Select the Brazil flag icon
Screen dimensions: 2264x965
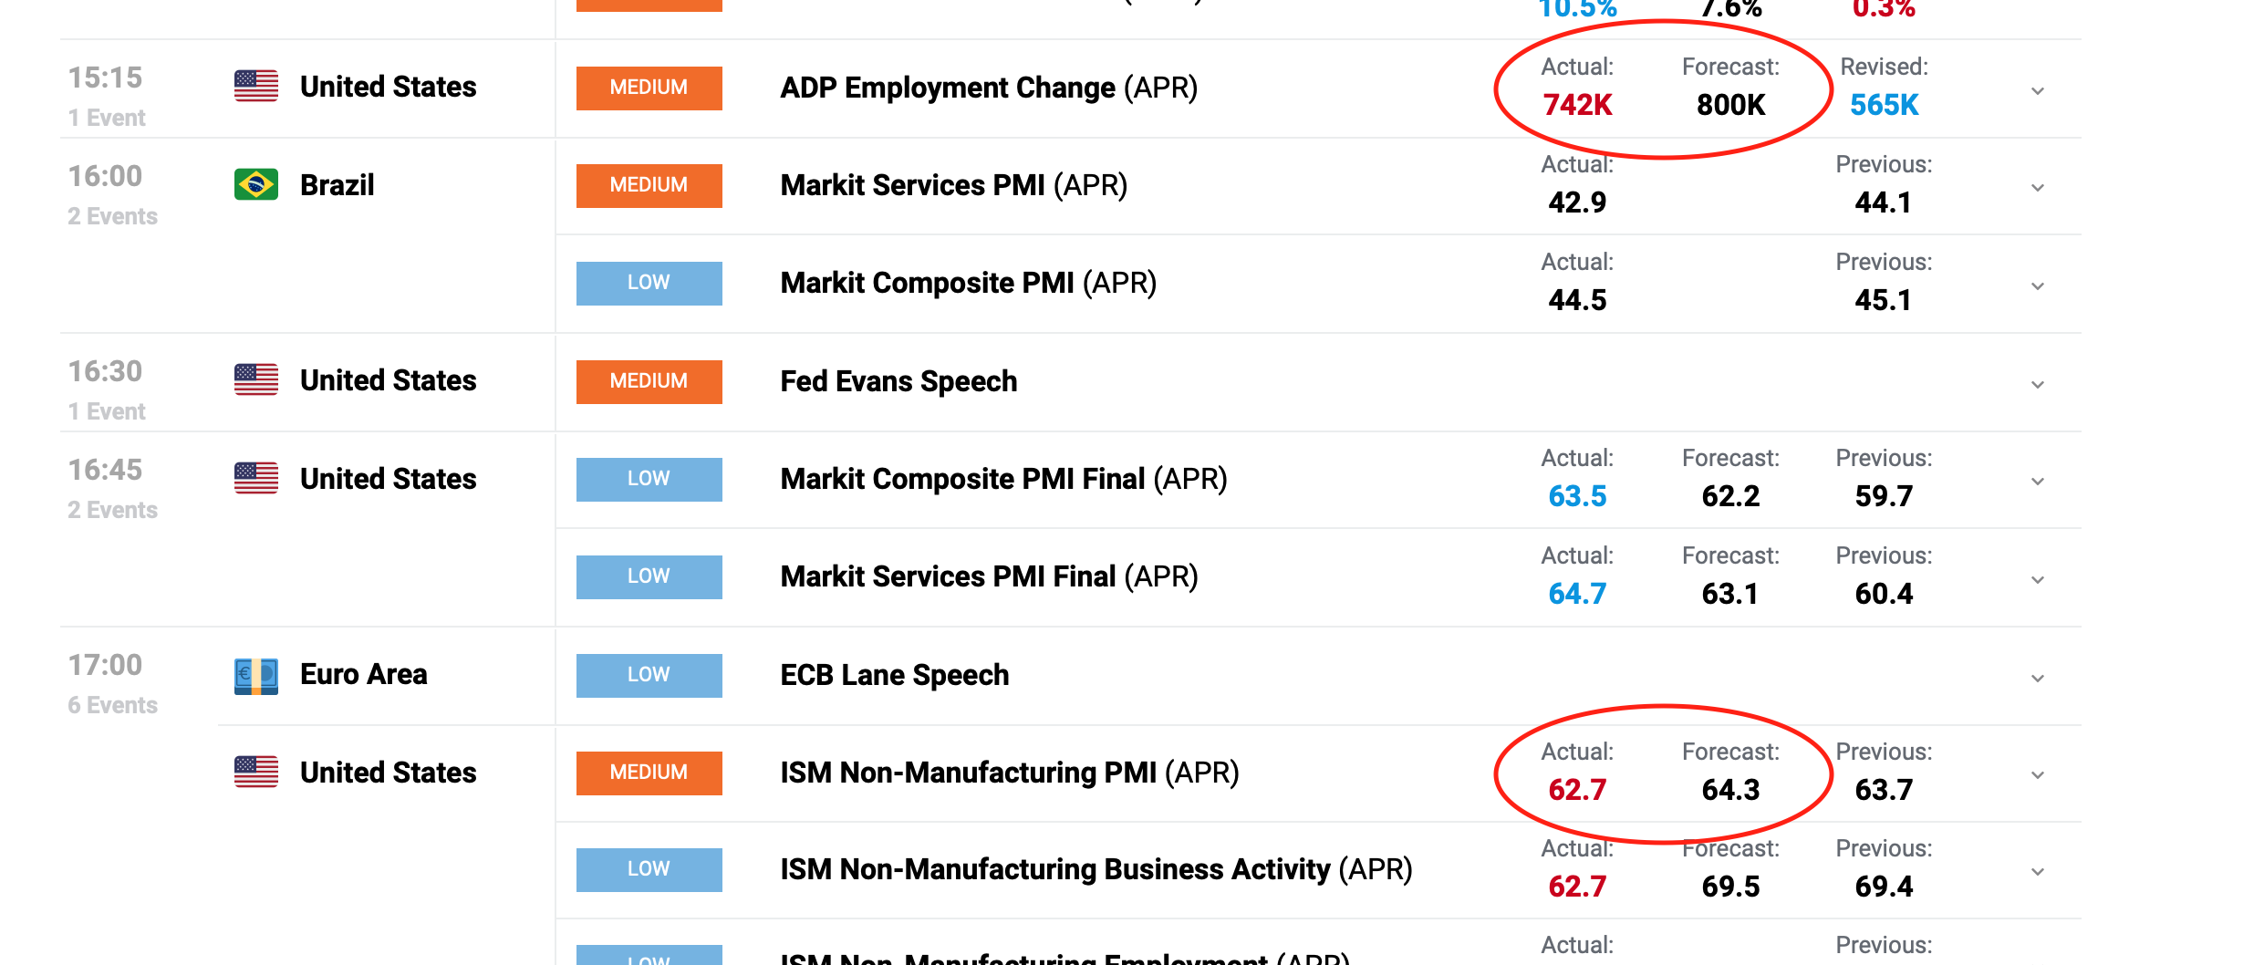(x=256, y=184)
